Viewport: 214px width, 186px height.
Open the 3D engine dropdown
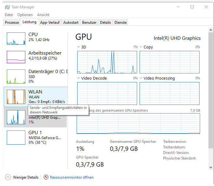[79, 47]
